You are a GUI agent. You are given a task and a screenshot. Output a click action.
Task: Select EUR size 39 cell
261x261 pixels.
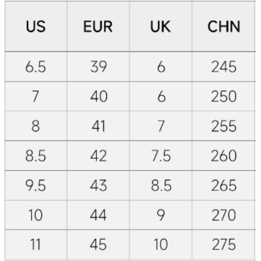tap(98, 67)
